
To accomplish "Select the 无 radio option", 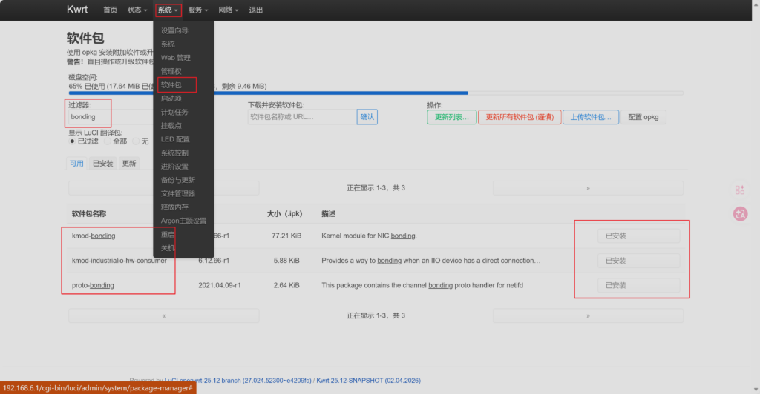I will coord(136,141).
